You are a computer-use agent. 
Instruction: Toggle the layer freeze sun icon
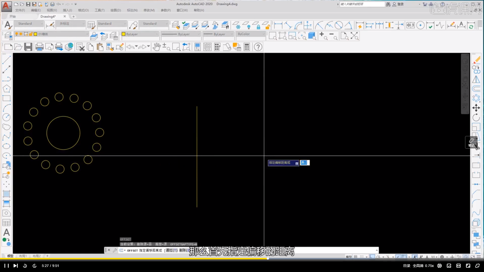point(21,34)
